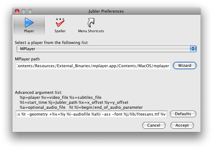
Task: Switch to the Speller tab label
Action: click(60, 31)
